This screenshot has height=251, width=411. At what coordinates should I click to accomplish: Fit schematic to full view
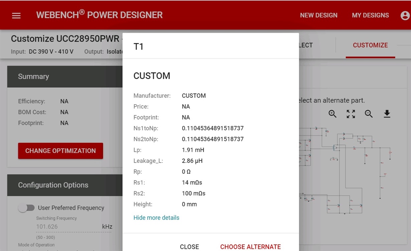(x=351, y=114)
